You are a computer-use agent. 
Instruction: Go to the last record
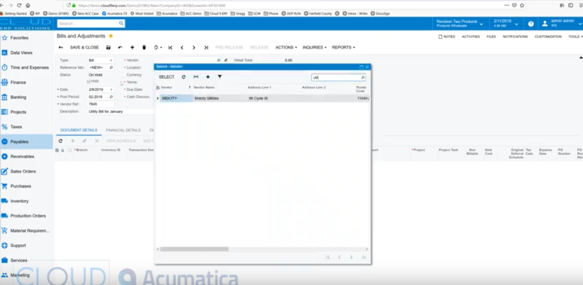point(206,48)
